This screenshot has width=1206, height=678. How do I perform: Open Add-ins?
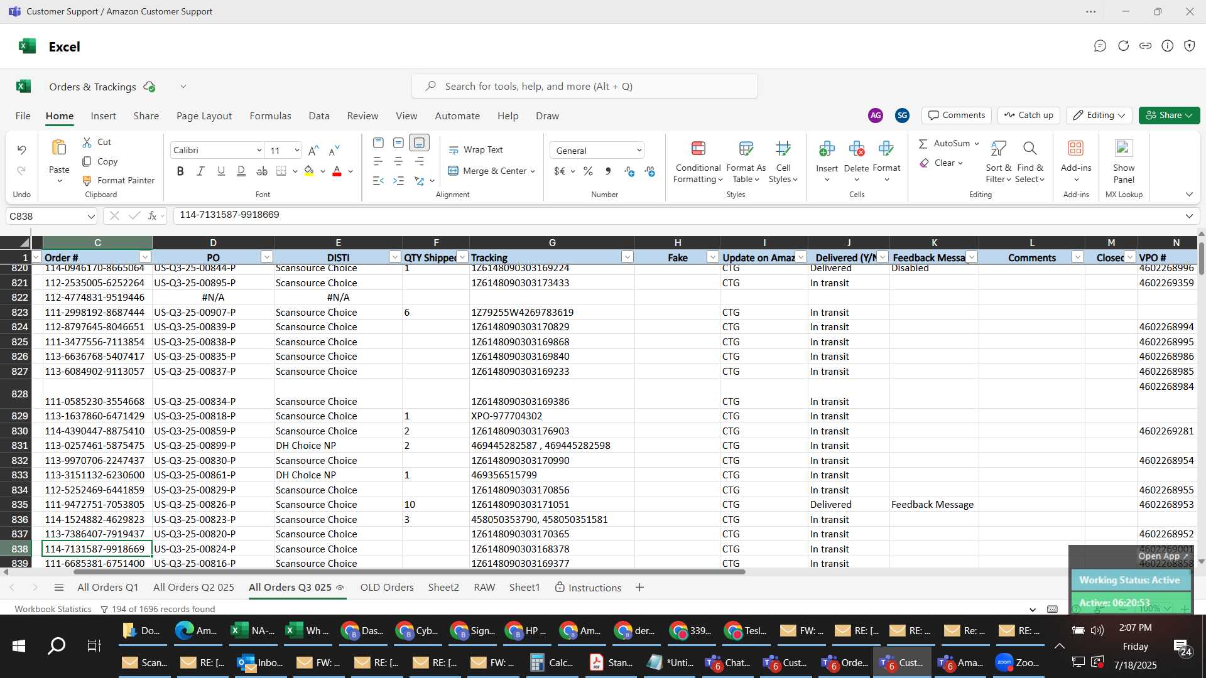coord(1076,162)
